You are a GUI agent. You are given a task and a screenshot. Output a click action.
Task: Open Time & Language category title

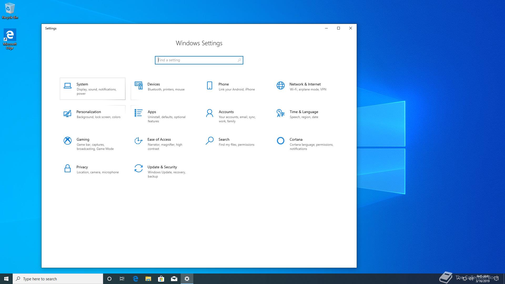pyautogui.click(x=304, y=112)
